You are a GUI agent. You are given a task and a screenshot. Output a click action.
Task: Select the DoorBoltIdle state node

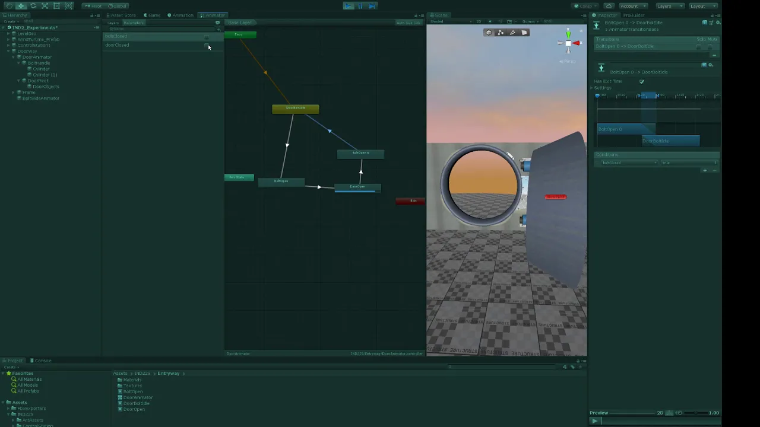295,109
